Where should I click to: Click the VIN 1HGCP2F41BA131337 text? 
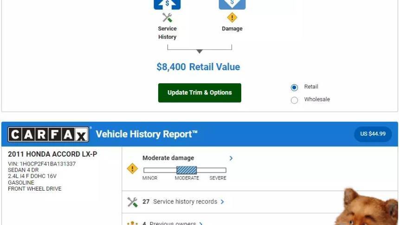pos(42,164)
